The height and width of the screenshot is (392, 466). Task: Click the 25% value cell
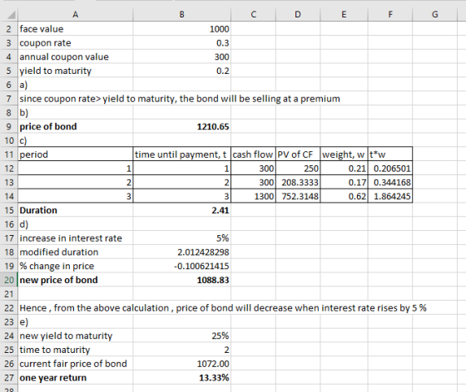[x=182, y=336]
